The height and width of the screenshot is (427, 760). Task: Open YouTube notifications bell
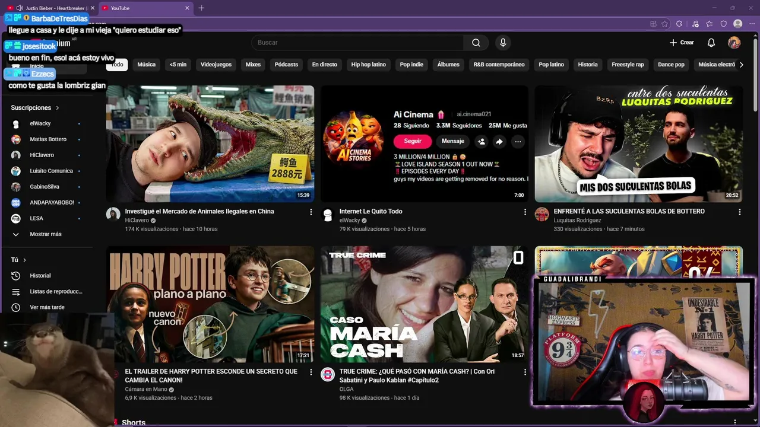(x=711, y=43)
